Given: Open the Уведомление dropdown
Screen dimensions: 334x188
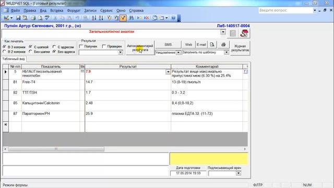Looking at the screenshot, I should [178, 52].
